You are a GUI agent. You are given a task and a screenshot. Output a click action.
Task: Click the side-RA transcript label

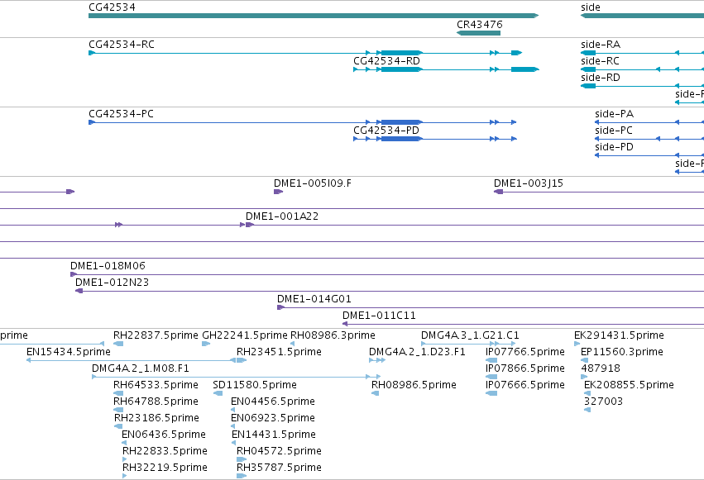601,45
